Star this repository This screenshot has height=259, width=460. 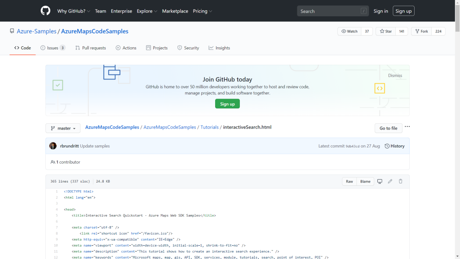click(x=385, y=31)
